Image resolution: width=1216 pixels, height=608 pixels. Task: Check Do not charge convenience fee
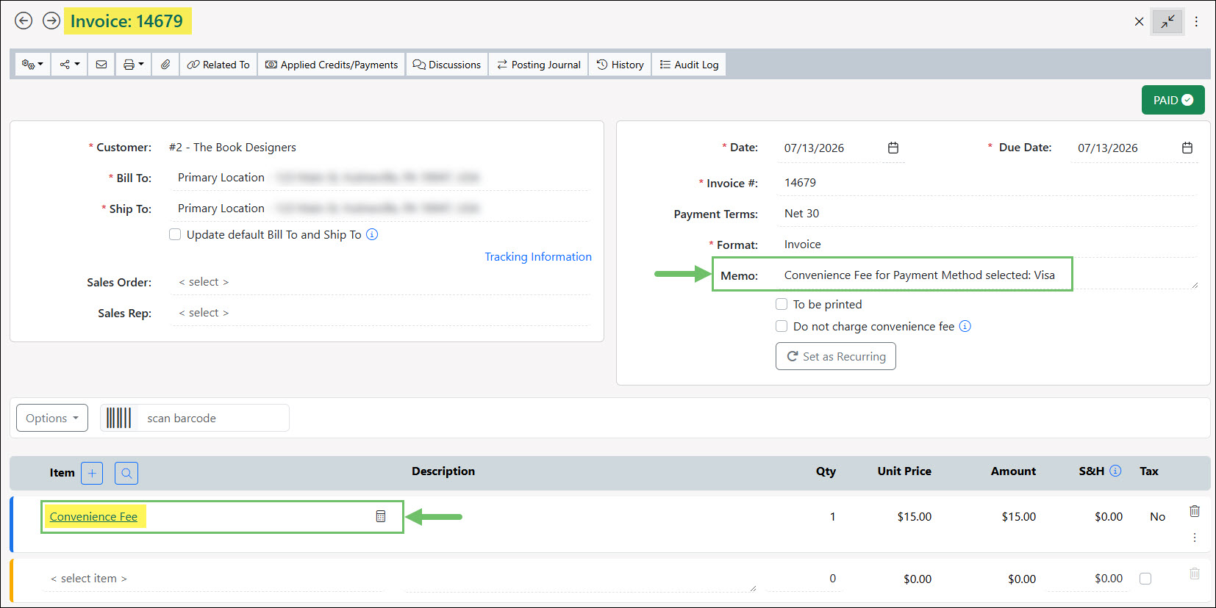coord(782,326)
